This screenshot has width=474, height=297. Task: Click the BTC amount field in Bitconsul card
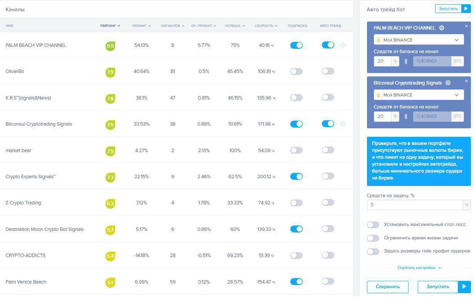pos(432,116)
